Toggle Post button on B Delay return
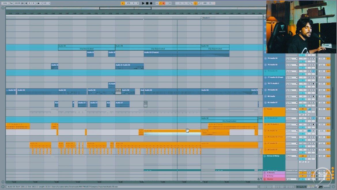This screenshot has height=190, width=337. point(313,176)
